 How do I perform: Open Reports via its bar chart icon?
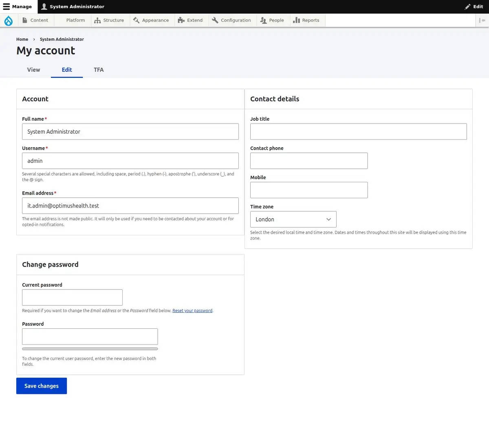[x=297, y=20]
